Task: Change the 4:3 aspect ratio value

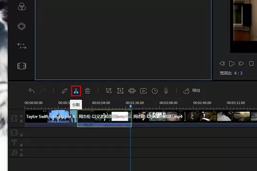Action: click(x=238, y=73)
